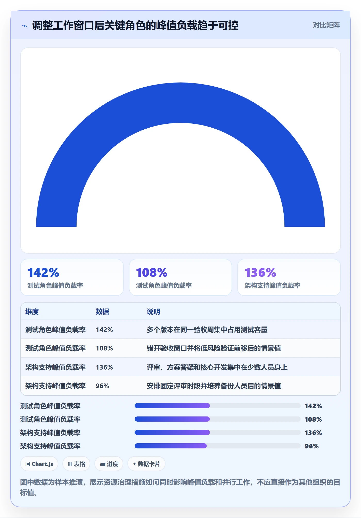Click the Chart.js tag chip

point(39,464)
